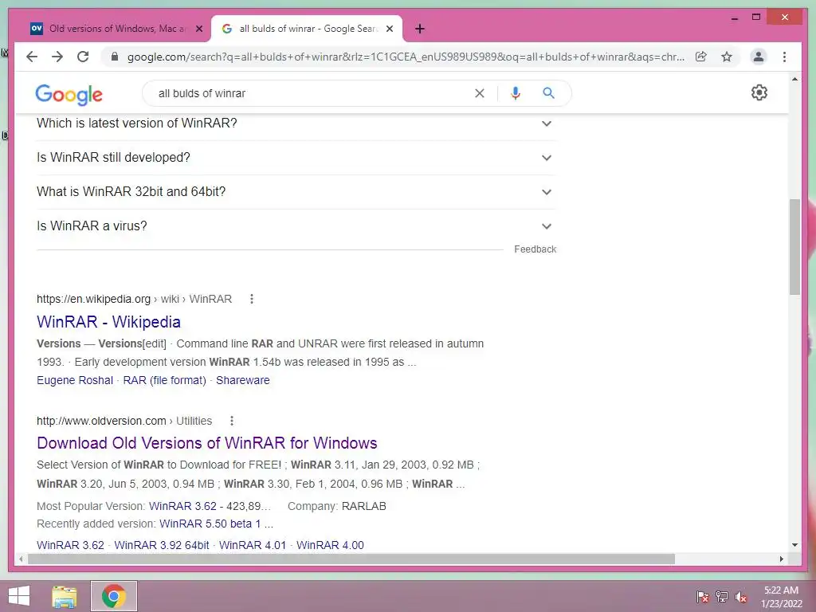The height and width of the screenshot is (612, 816).
Task: Click the horizontal scrollbar thumb
Action: click(351, 559)
